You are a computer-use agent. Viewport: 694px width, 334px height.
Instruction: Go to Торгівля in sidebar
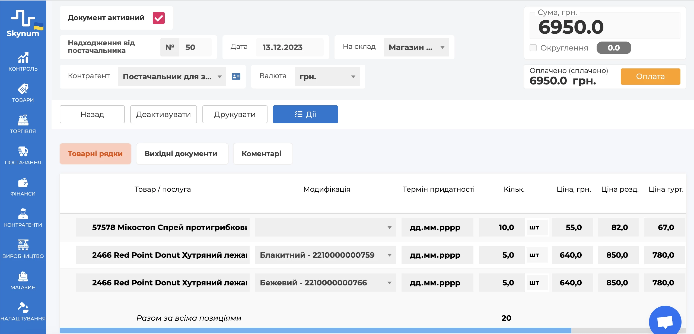(x=23, y=124)
